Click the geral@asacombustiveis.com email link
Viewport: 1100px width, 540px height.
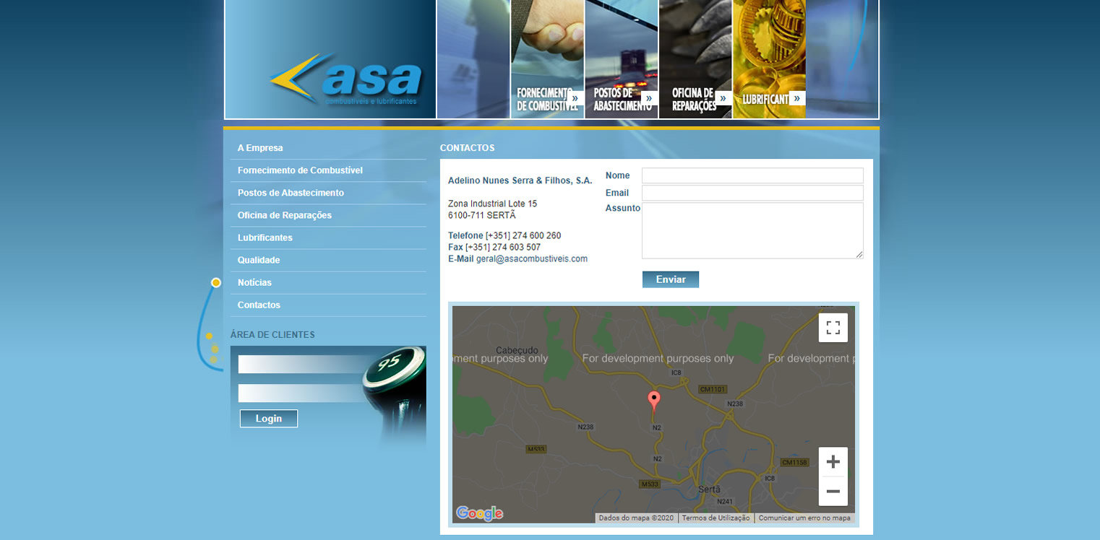tap(532, 258)
